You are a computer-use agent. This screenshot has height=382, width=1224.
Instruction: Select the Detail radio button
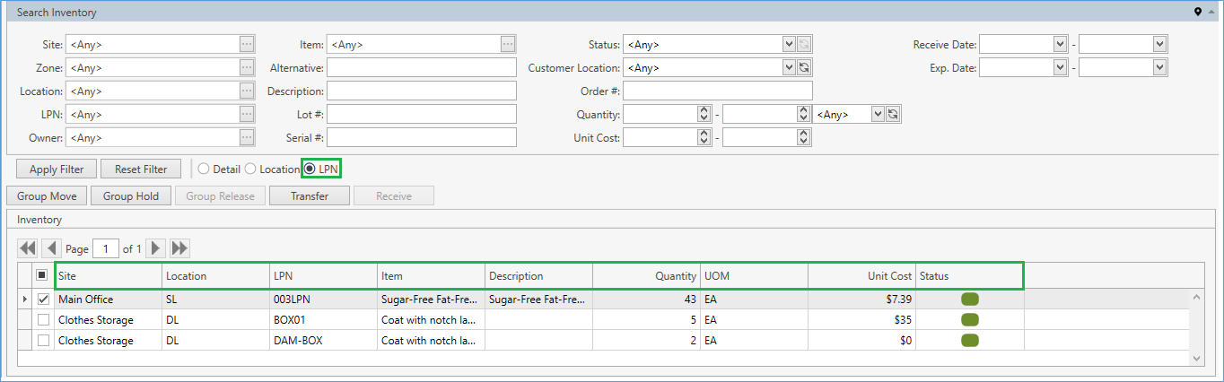pos(204,169)
